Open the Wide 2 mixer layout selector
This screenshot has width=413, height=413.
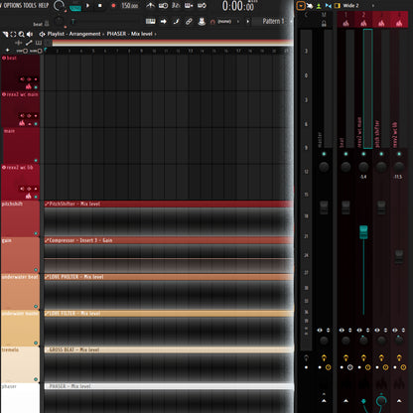350,6
